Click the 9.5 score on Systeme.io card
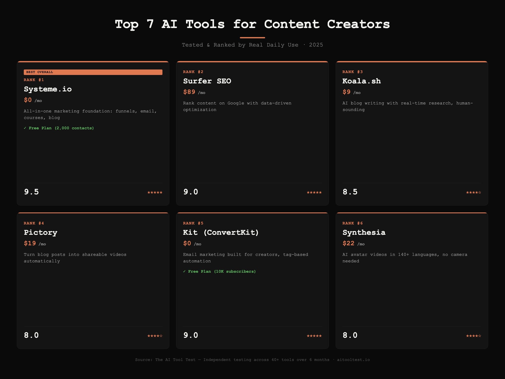505x379 pixels. [31, 192]
